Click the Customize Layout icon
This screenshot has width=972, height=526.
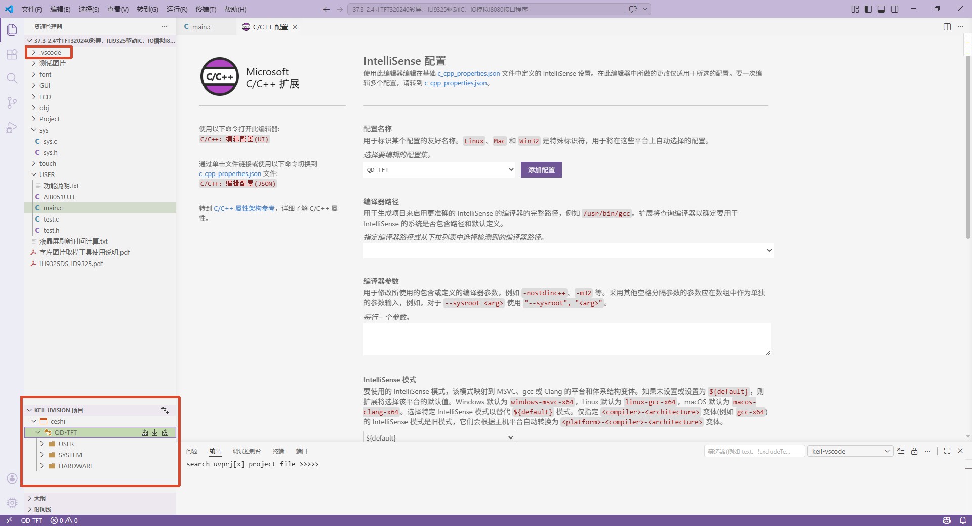click(x=855, y=9)
